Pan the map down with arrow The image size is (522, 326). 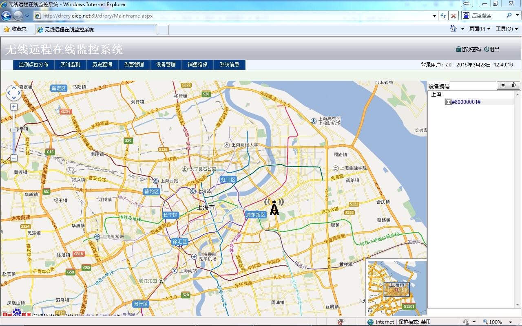click(13, 97)
